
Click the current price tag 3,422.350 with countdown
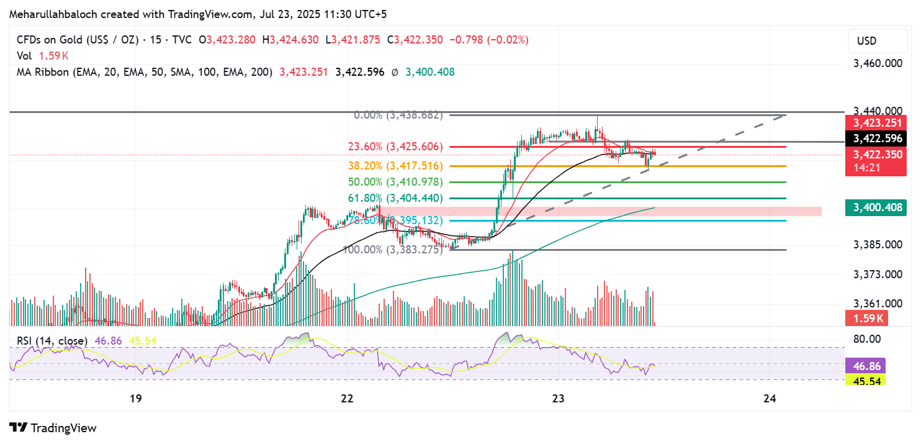(876, 160)
